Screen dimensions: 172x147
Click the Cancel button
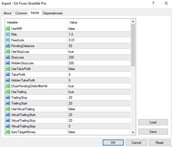point(136,143)
